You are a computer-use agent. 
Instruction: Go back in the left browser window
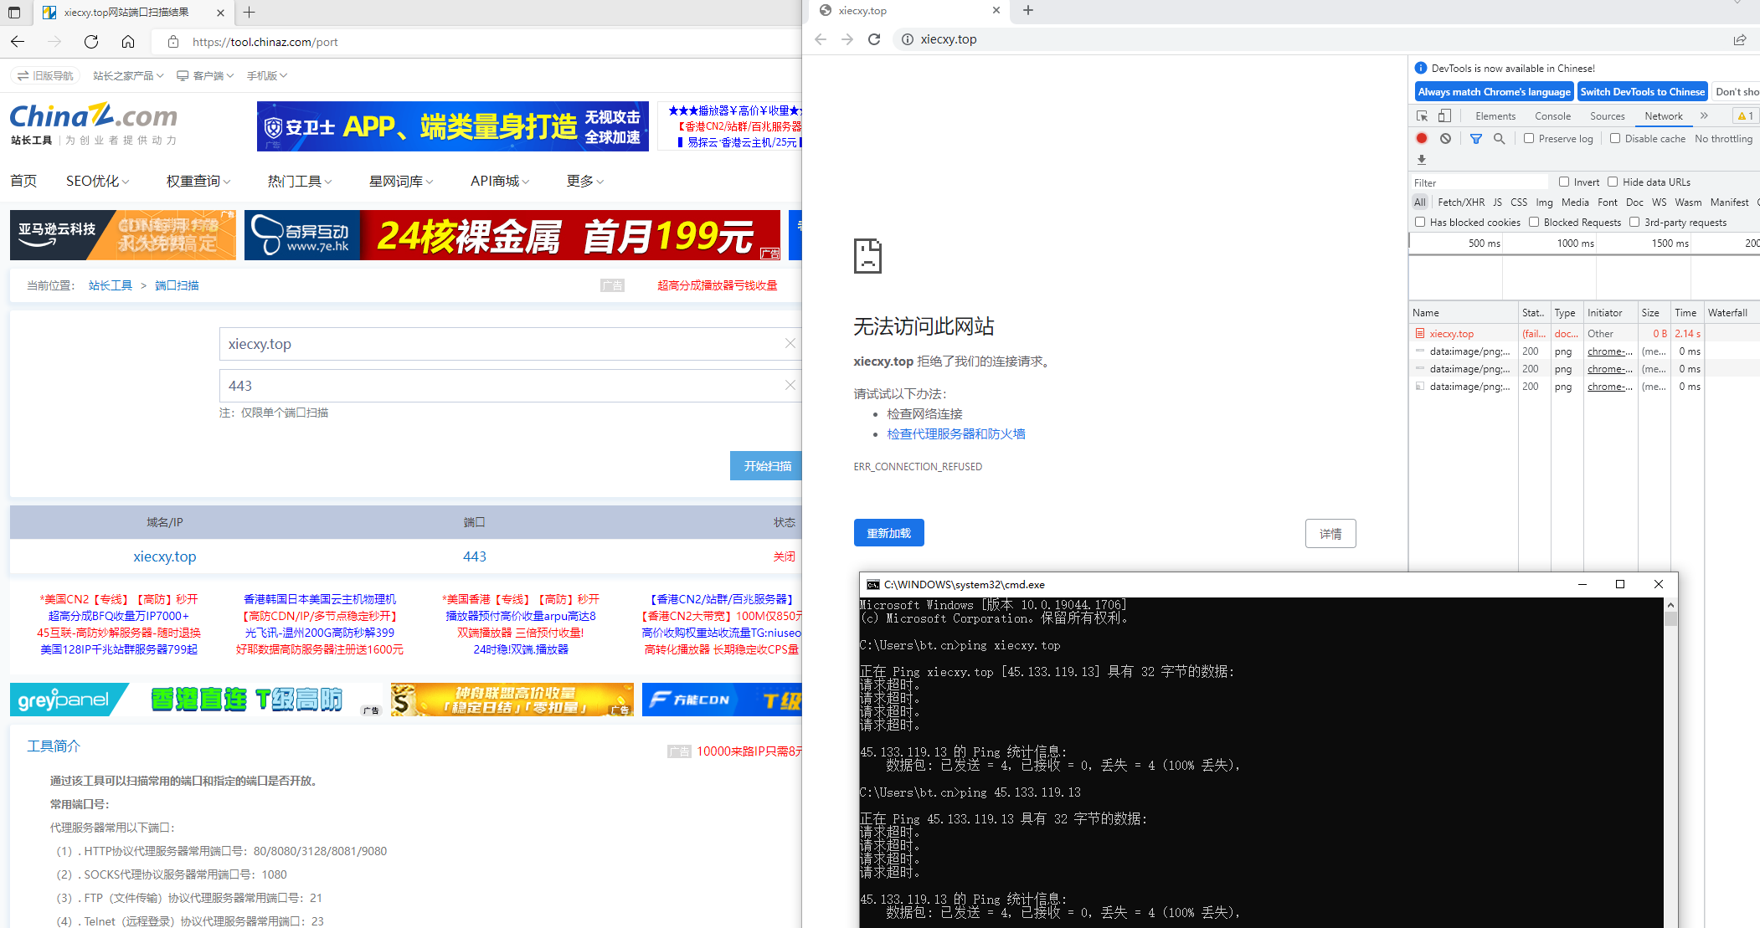(18, 42)
